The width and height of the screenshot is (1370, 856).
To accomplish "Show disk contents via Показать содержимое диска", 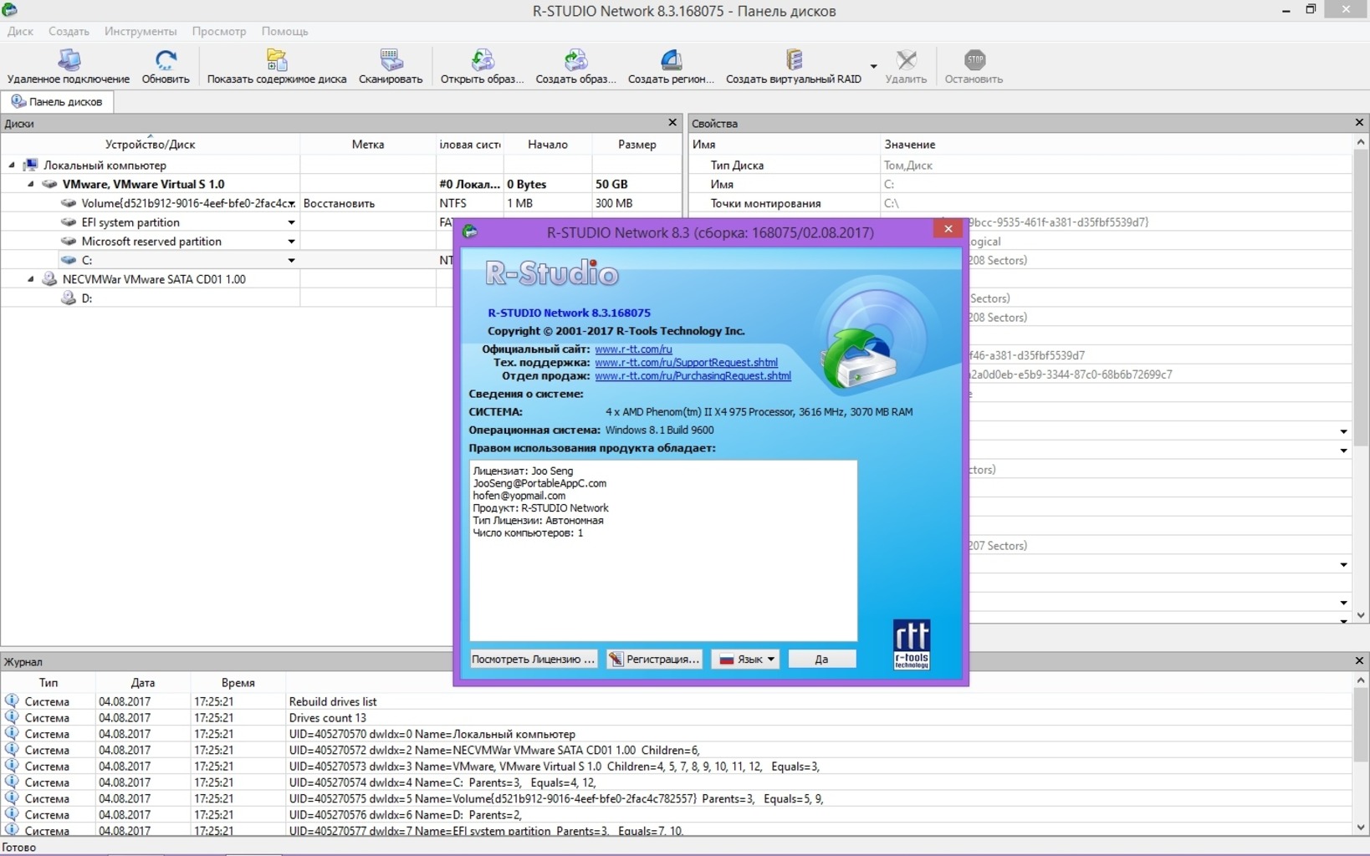I will [277, 66].
